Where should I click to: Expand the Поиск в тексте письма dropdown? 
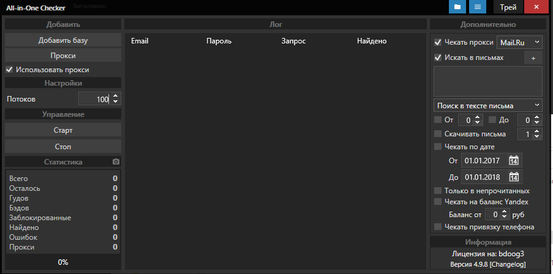point(487,106)
